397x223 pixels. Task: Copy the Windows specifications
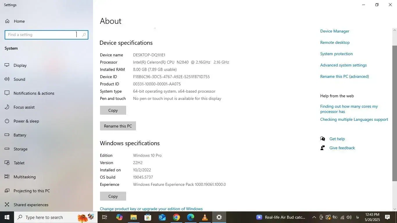click(113, 196)
